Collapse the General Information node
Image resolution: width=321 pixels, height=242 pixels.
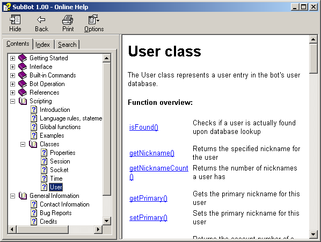click(12, 196)
